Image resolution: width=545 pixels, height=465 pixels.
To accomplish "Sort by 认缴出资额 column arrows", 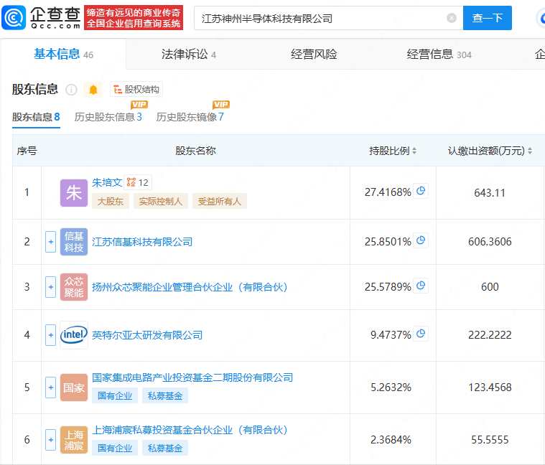I will (530, 151).
